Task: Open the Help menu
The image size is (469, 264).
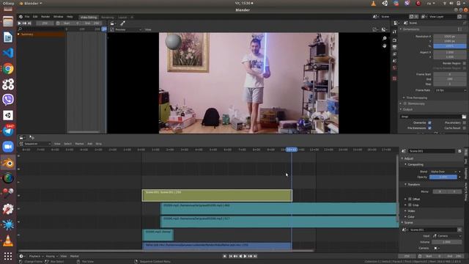Action: [x=70, y=17]
